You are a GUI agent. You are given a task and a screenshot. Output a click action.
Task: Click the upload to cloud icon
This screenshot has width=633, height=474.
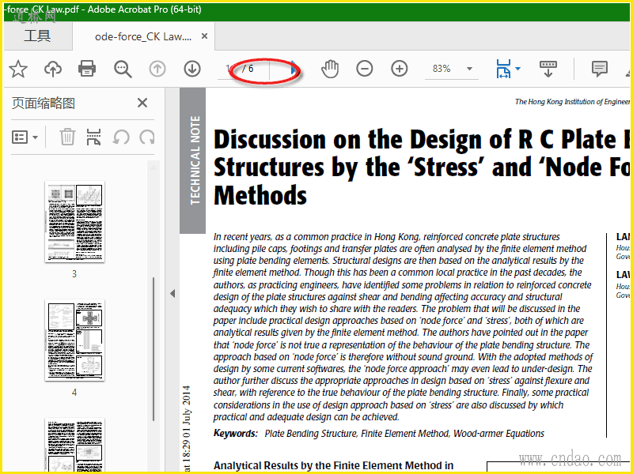click(x=52, y=70)
